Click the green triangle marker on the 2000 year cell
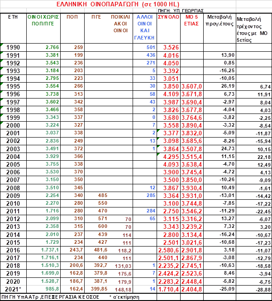The width and height of the screenshot is (272, 301). pos(2,123)
